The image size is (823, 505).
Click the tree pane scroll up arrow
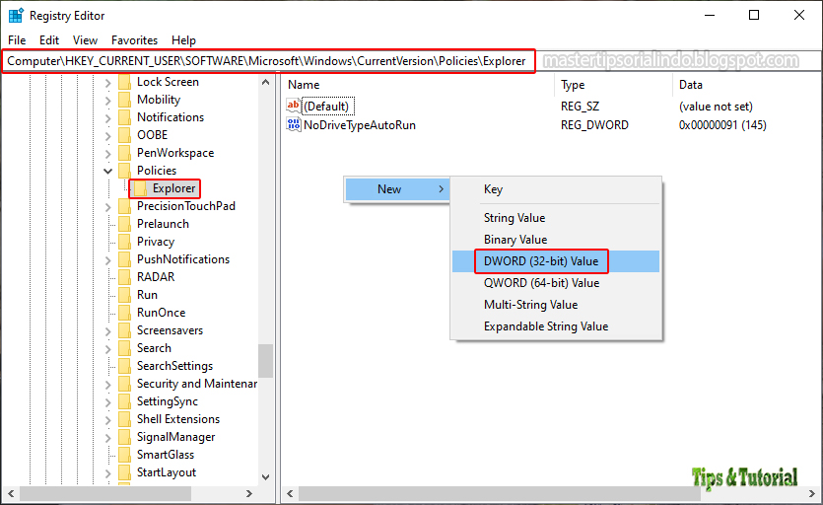[265, 83]
